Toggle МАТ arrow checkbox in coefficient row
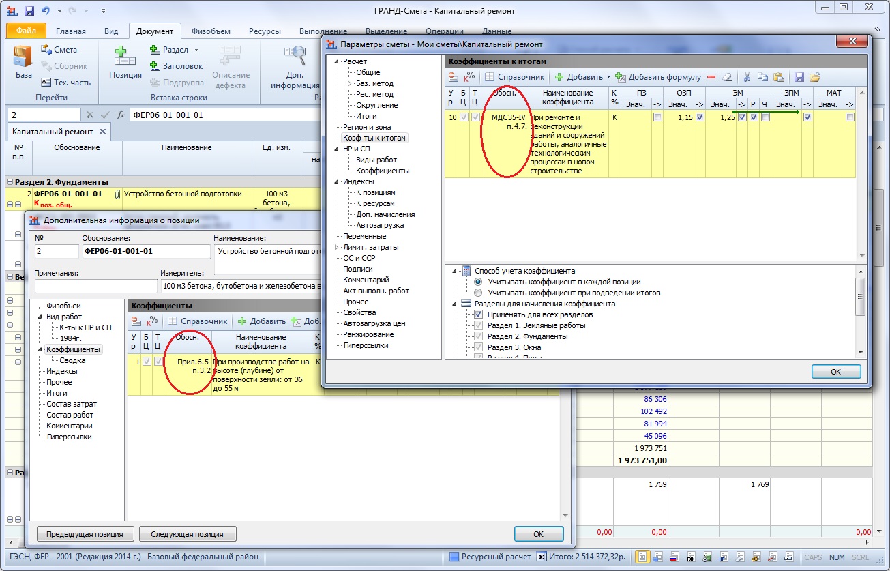Image resolution: width=890 pixels, height=571 pixels. point(850,117)
